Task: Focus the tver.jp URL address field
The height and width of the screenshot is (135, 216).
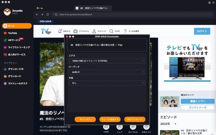Action: tap(133, 15)
